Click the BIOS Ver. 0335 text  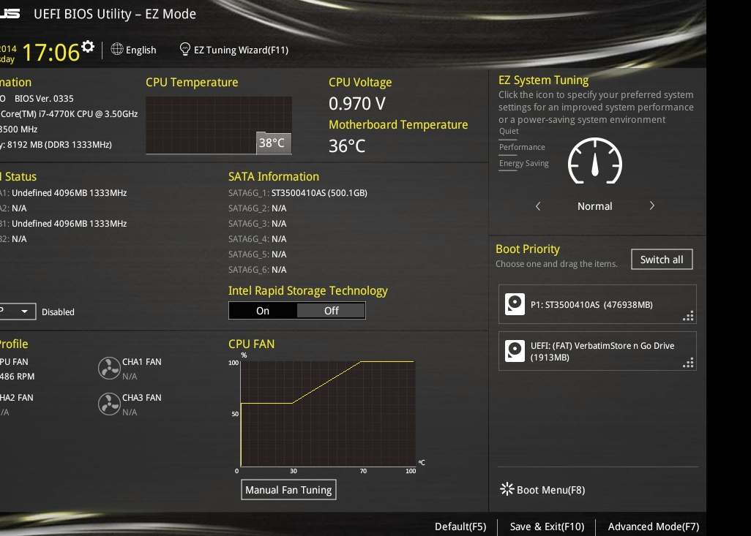44,99
